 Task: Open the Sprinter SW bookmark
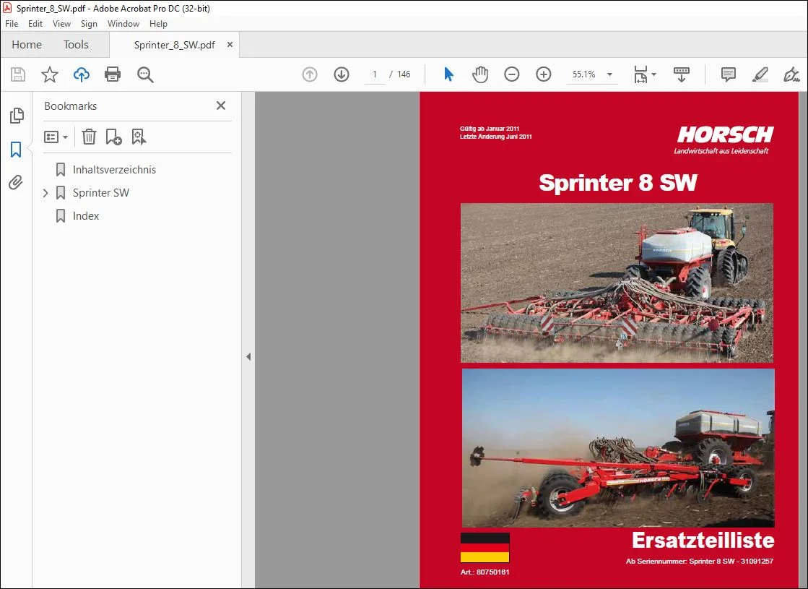pyautogui.click(x=101, y=193)
